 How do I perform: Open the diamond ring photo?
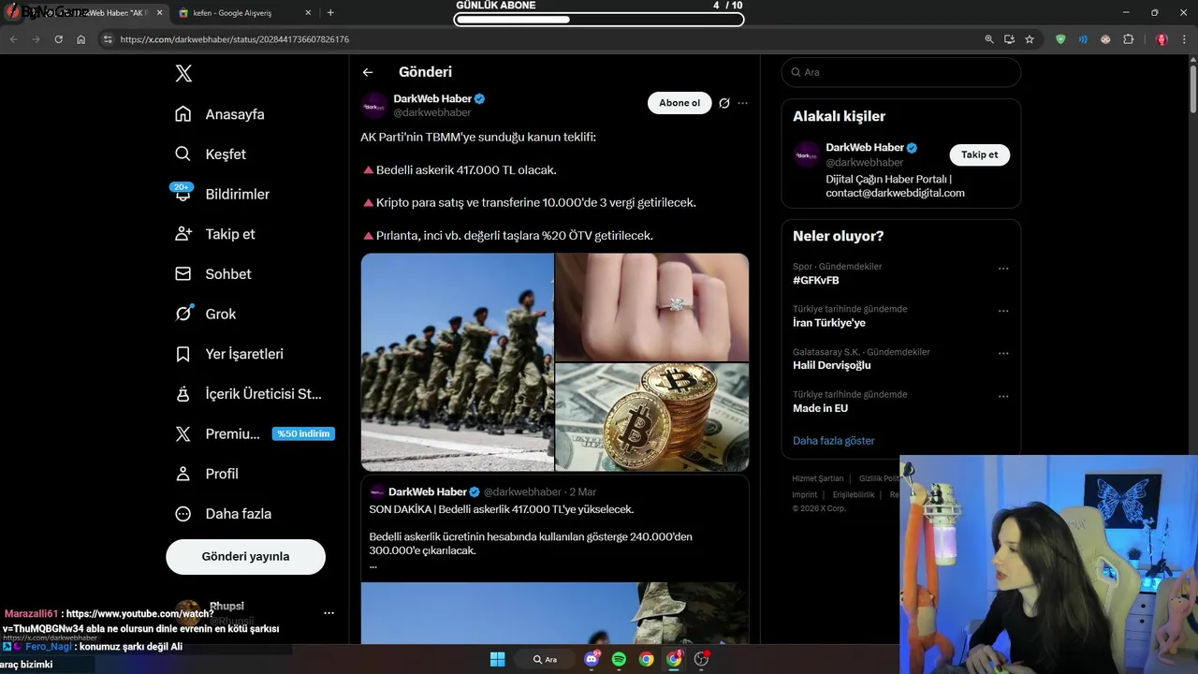(652, 307)
